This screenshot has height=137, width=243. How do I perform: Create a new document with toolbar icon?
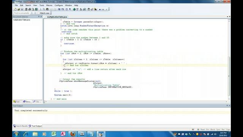(15, 9)
